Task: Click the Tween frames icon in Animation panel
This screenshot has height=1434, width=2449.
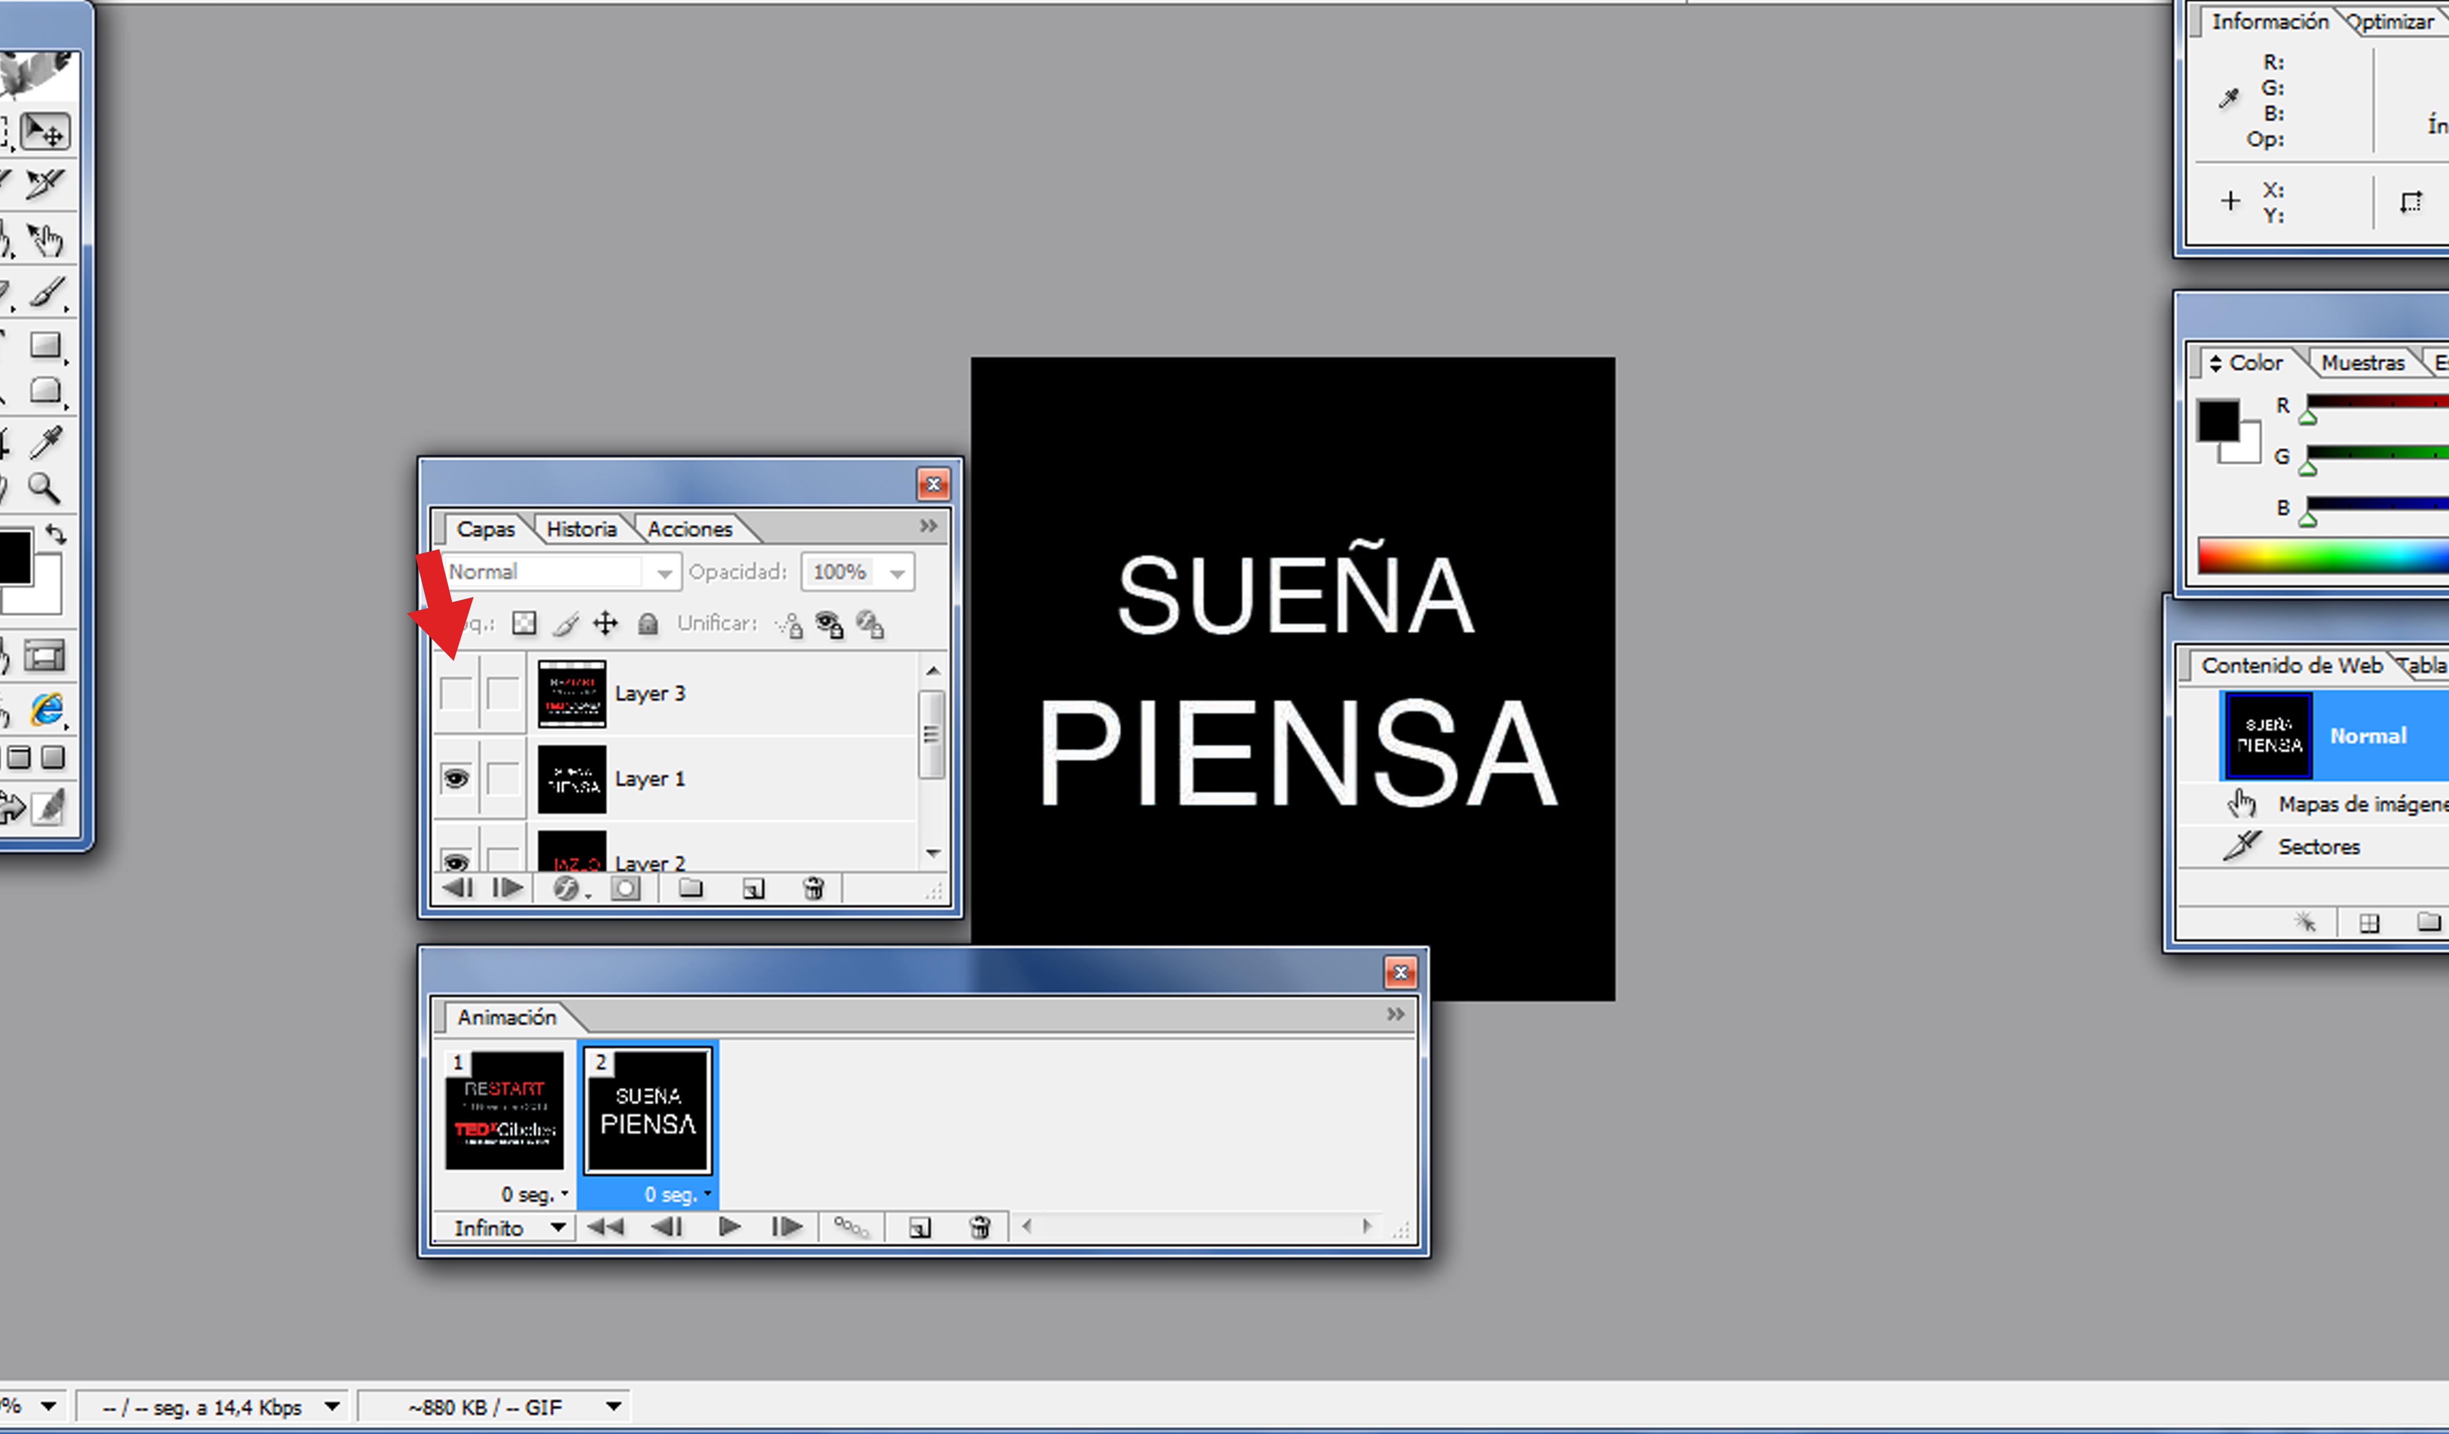Action: point(851,1227)
